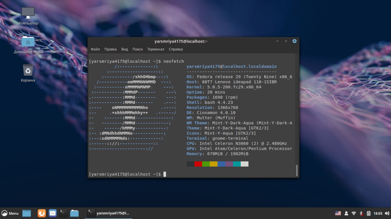Launch a new terminal from panel launcher
Screen dimensions: 391x219
pyautogui.click(x=63, y=213)
